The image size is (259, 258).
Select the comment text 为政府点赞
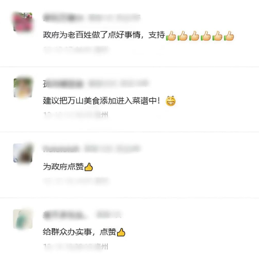click(x=63, y=166)
